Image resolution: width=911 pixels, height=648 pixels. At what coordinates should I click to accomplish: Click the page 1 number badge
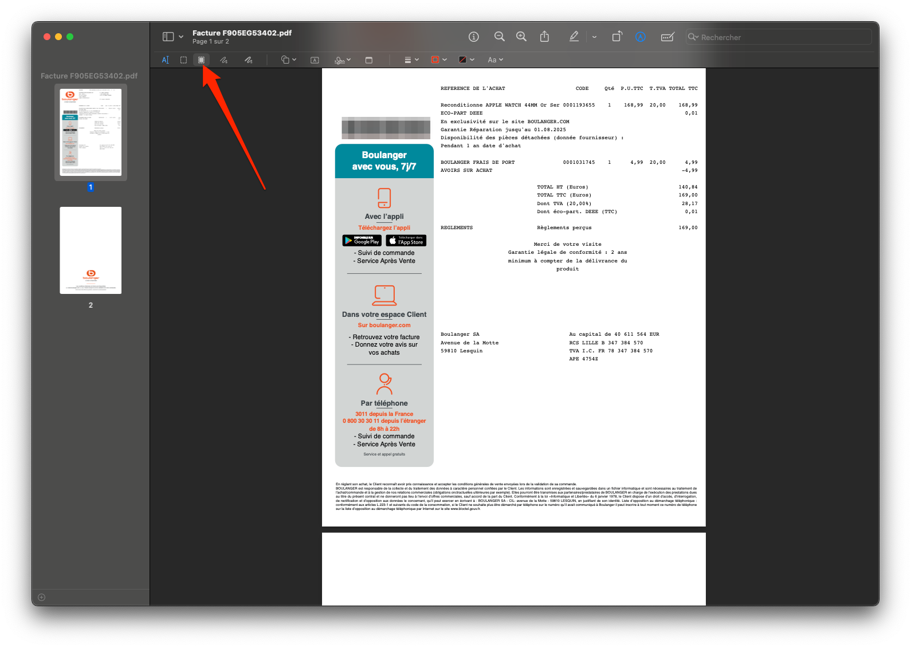(x=91, y=187)
